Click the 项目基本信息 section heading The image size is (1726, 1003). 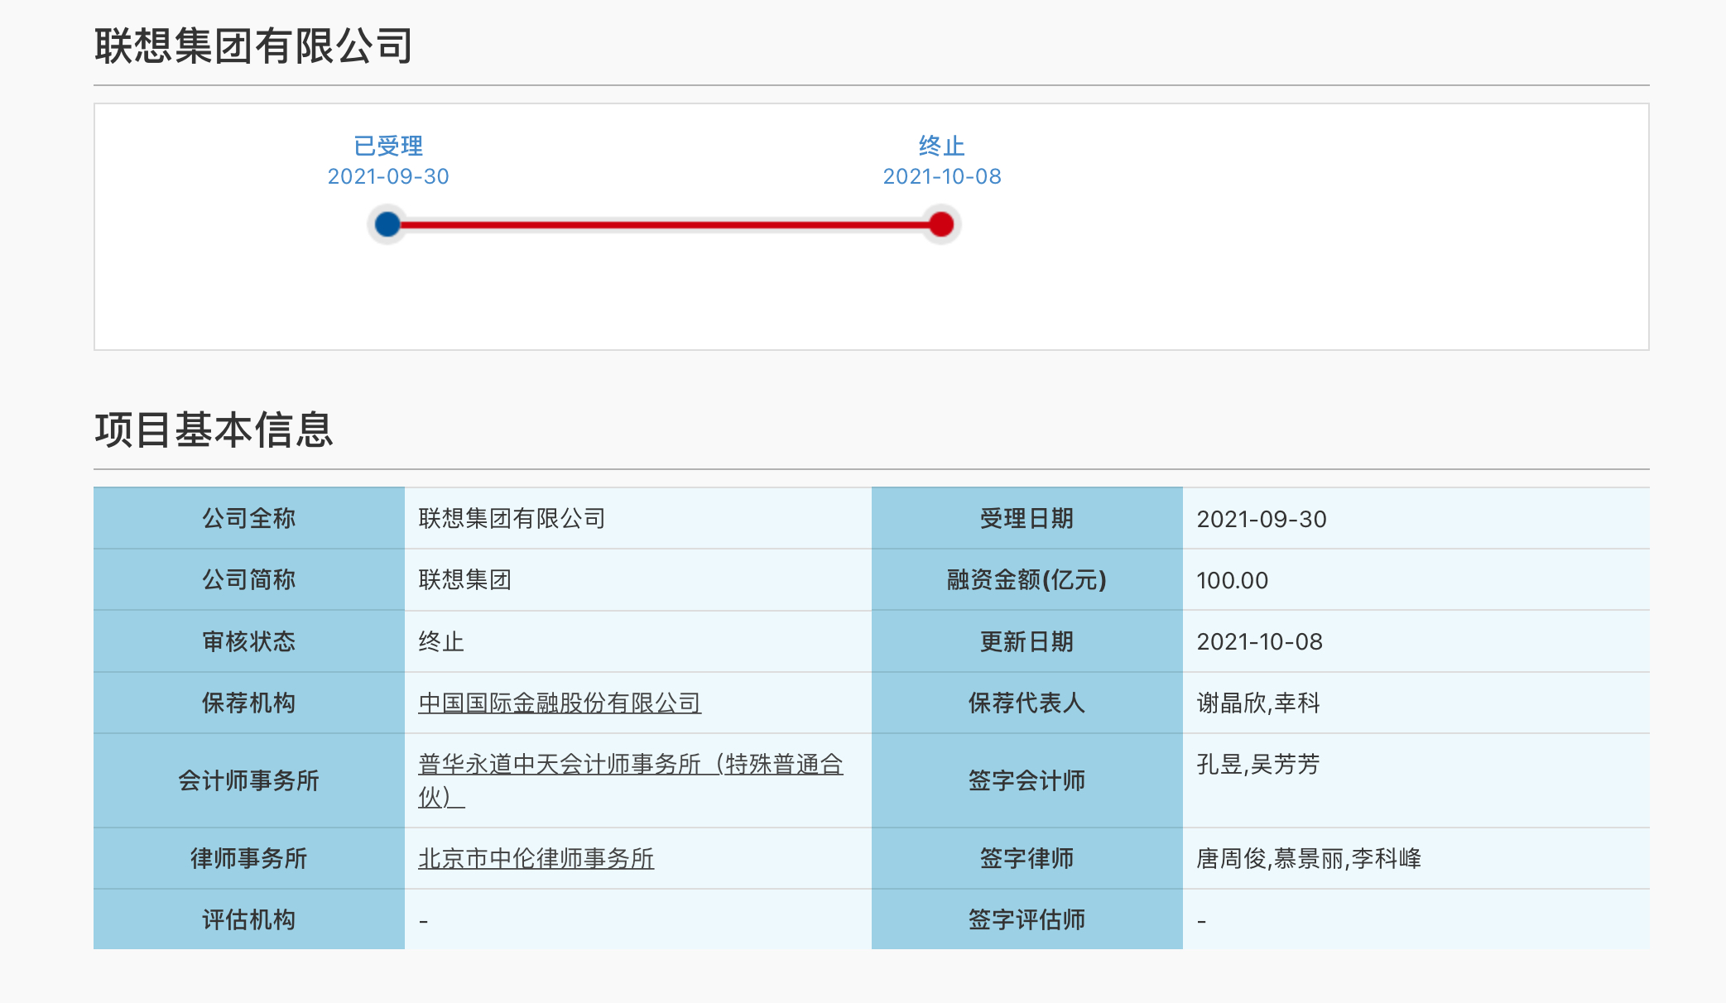[x=214, y=430]
